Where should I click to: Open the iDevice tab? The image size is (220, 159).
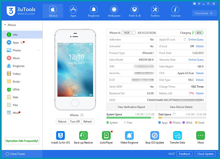(x=53, y=11)
